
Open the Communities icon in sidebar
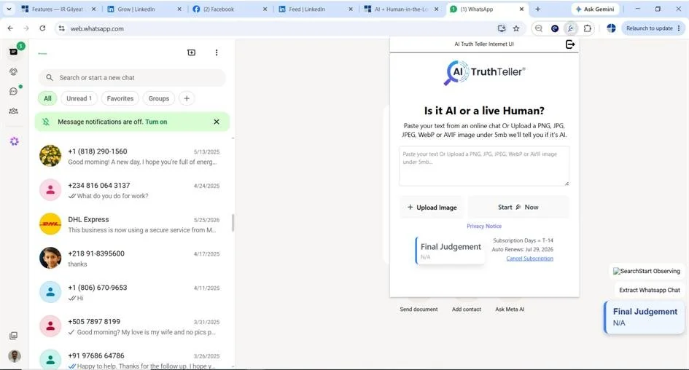(x=14, y=111)
